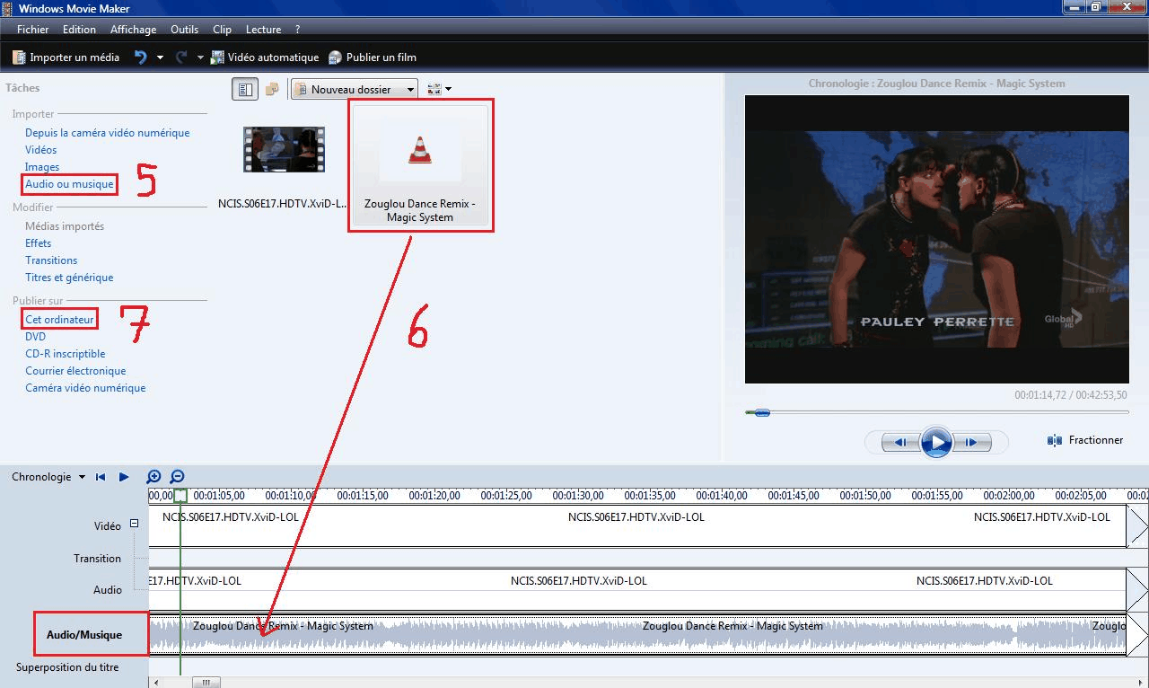Click the timeline horizontal scrollbar thumb
1149x688 pixels.
[206, 683]
